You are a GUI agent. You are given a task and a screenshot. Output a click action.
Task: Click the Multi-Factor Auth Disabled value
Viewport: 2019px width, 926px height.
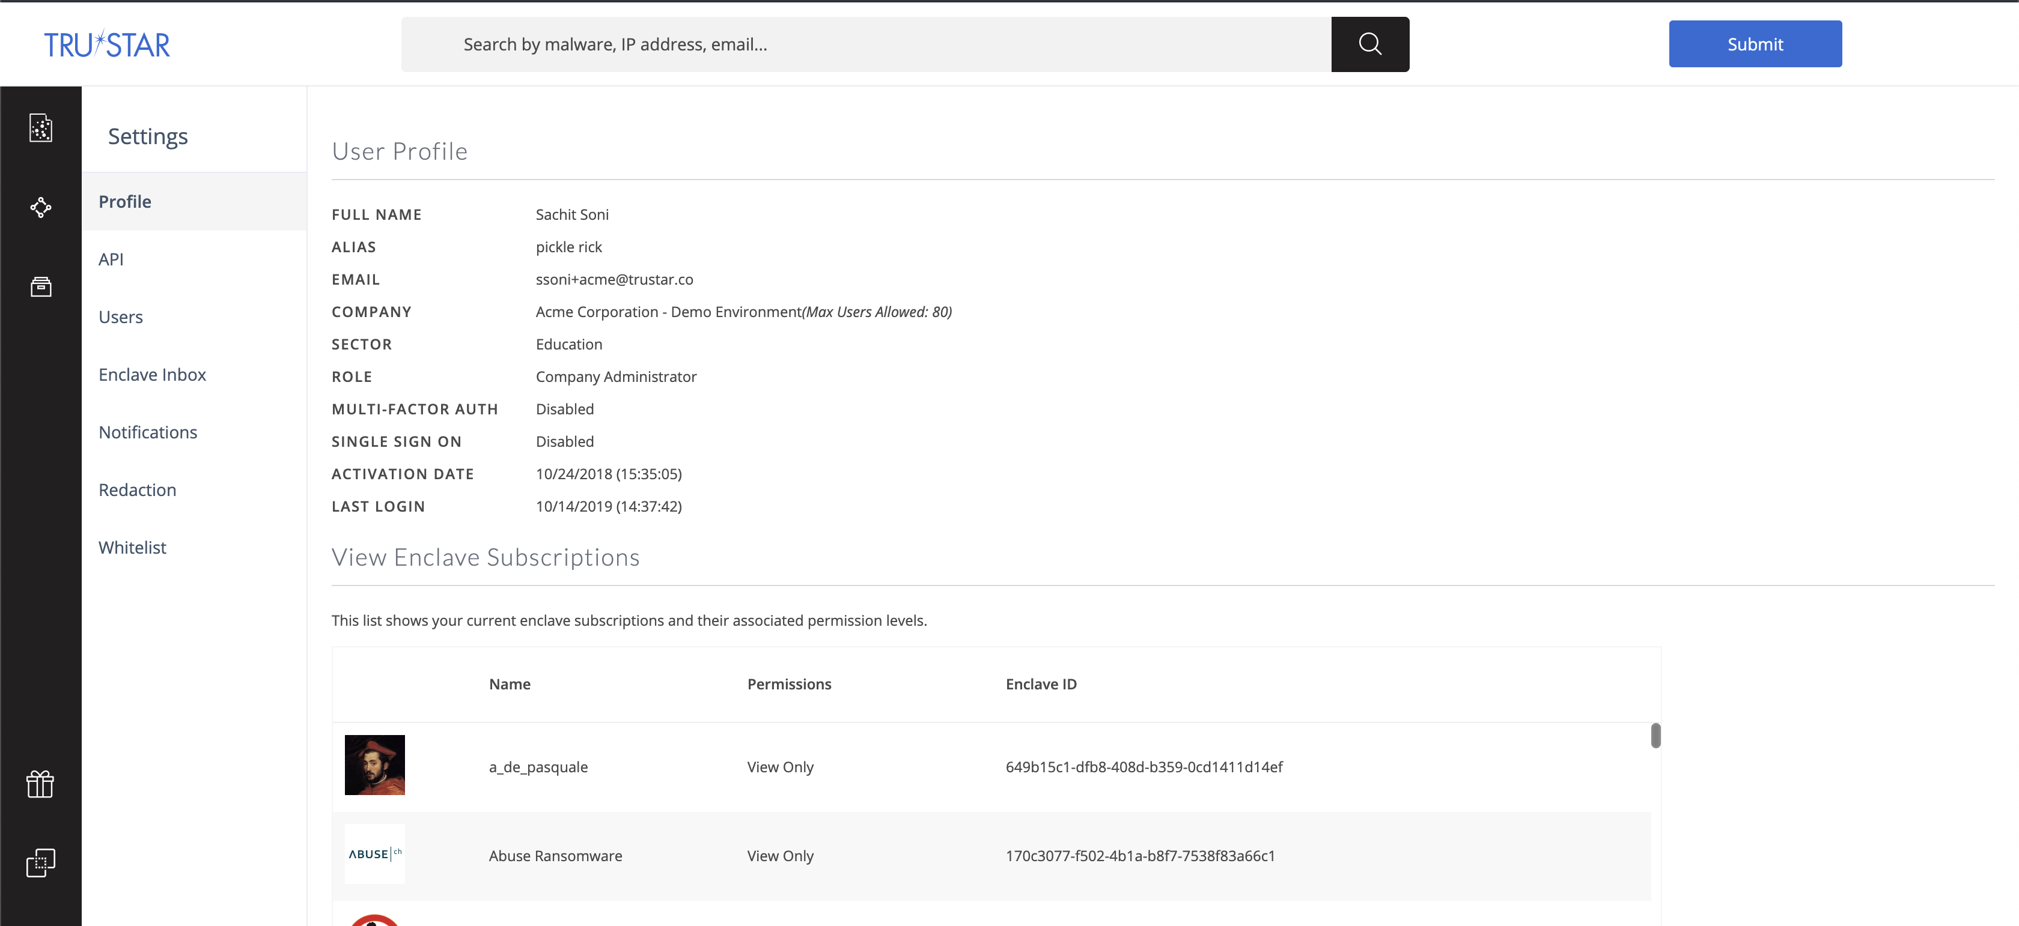pyautogui.click(x=564, y=409)
